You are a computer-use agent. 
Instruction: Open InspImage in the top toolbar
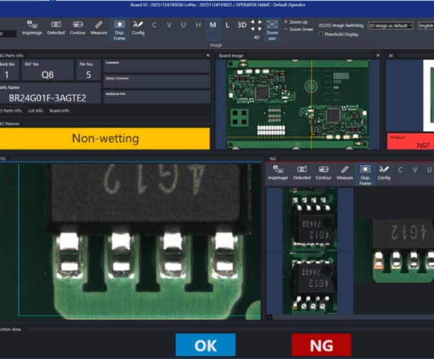[32, 28]
